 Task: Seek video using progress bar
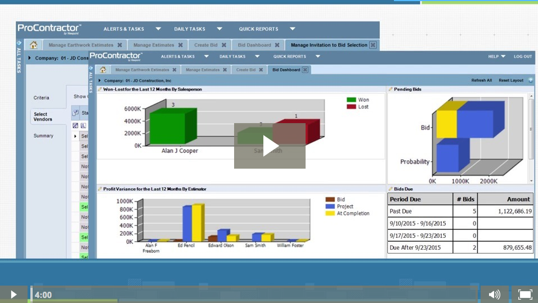(x=254, y=295)
